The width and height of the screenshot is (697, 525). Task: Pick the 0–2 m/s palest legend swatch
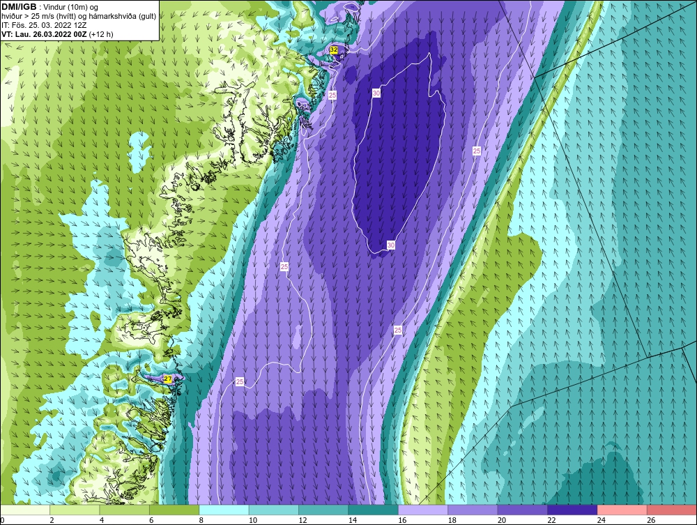pyautogui.click(x=25, y=510)
